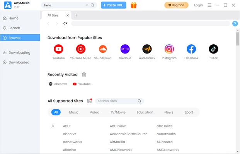Click the vertical scrollbar thumb
240x154 pixels.
[238, 39]
